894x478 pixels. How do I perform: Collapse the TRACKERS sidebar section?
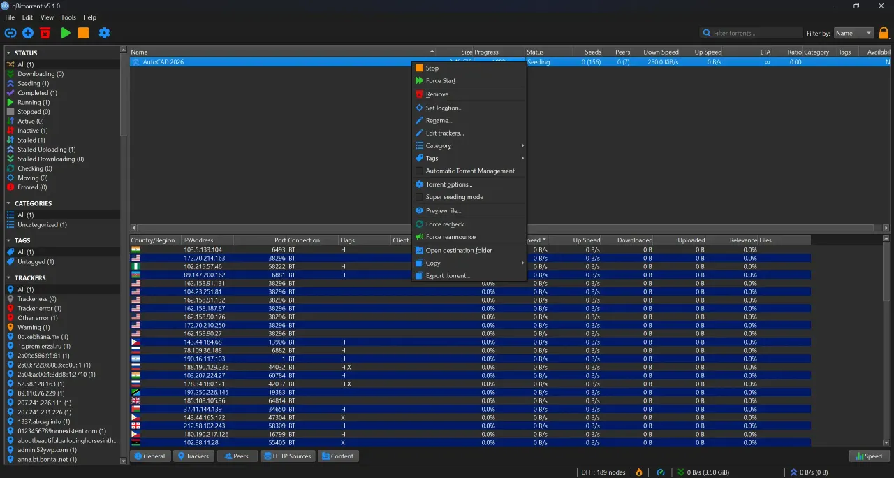click(9, 278)
